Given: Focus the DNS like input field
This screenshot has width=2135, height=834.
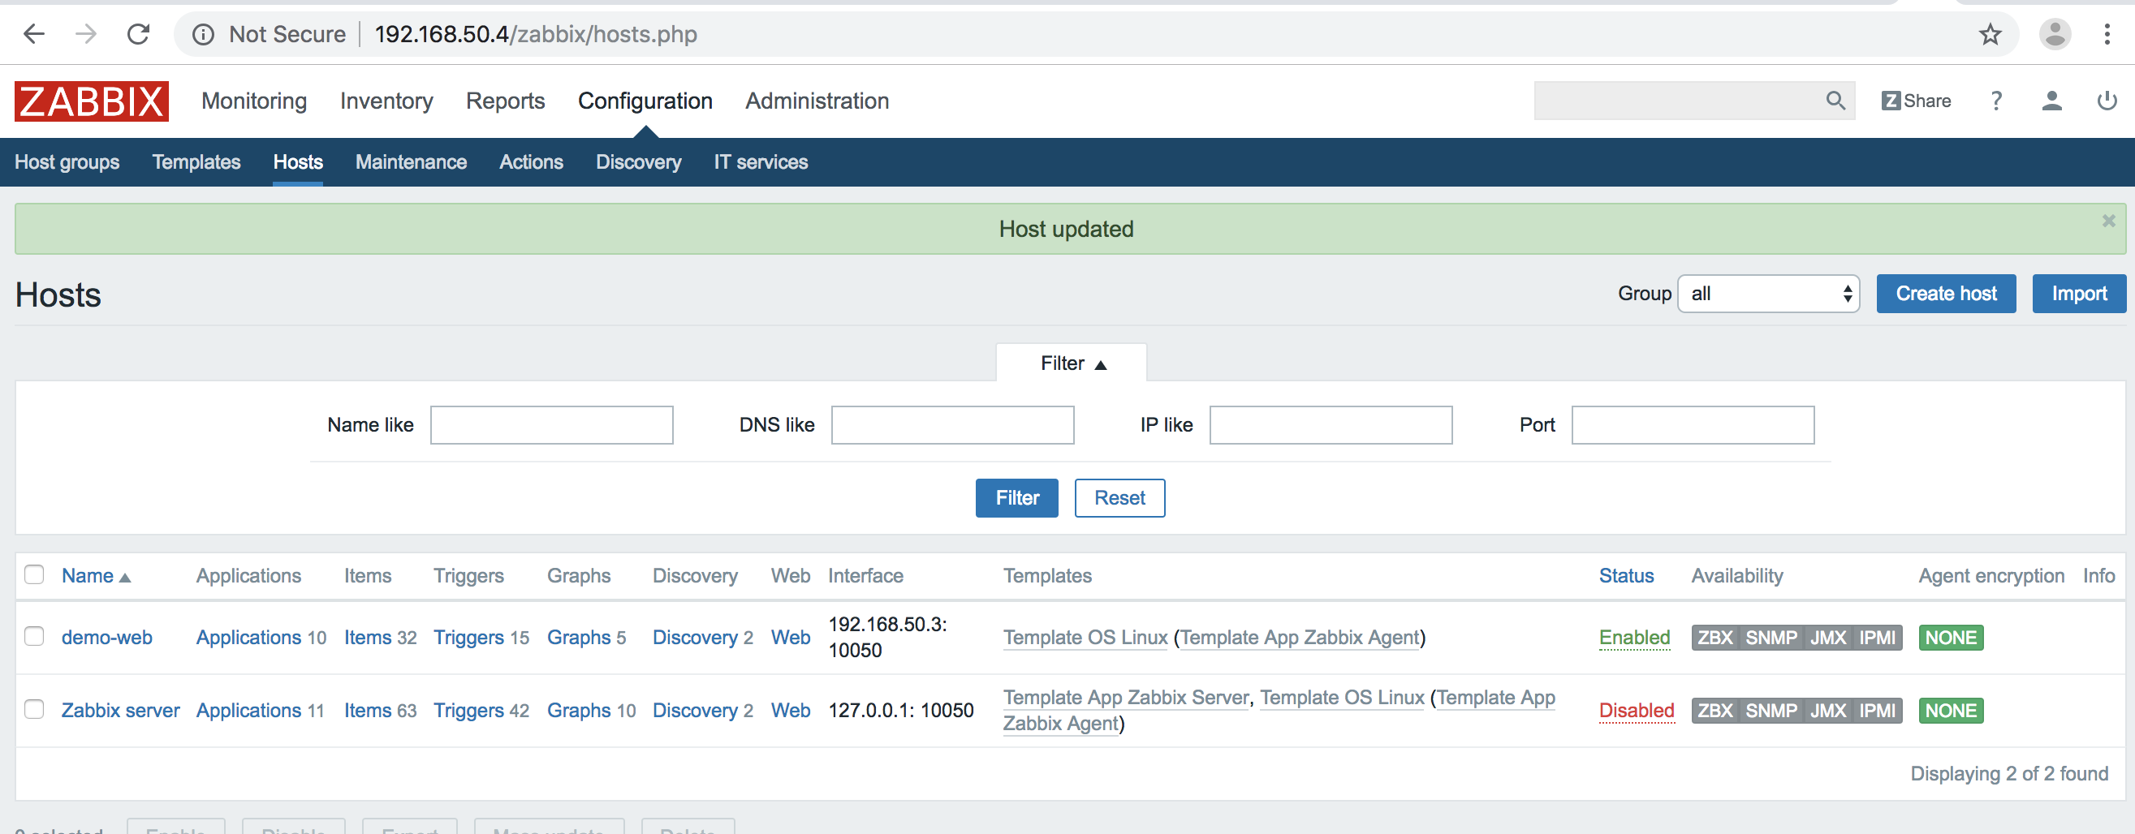Looking at the screenshot, I should click(x=952, y=425).
